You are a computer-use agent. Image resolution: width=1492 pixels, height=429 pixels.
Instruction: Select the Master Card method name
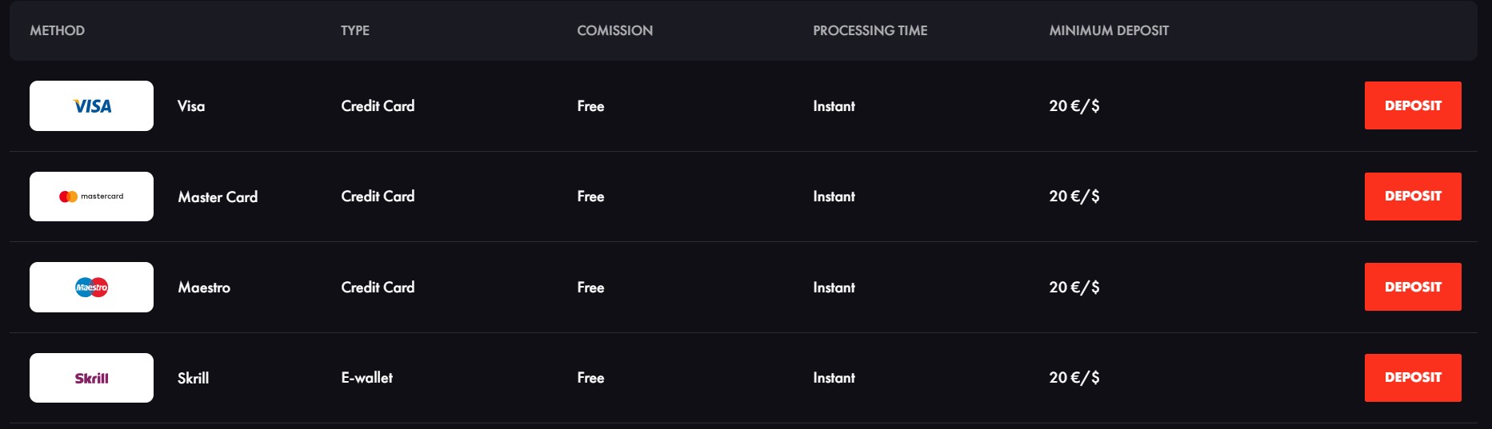click(x=218, y=197)
